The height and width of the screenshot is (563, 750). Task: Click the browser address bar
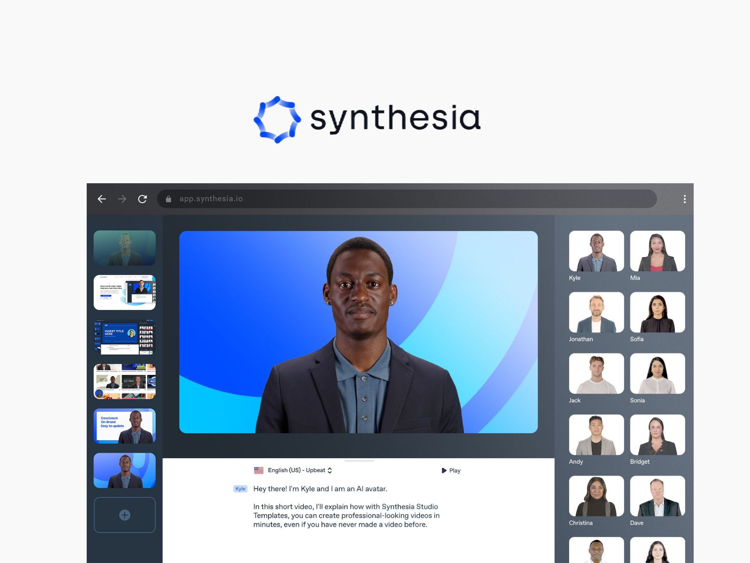(x=300, y=199)
